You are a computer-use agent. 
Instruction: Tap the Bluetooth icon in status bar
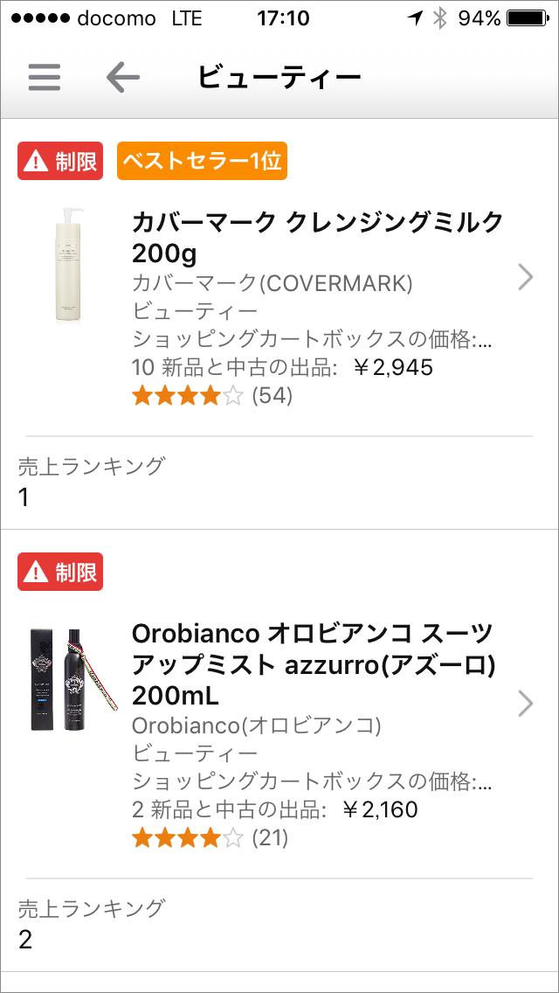coord(439,18)
